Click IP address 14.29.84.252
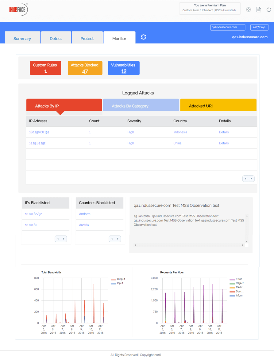Image resolution: width=274 pixels, height=360 pixels. (x=37, y=143)
